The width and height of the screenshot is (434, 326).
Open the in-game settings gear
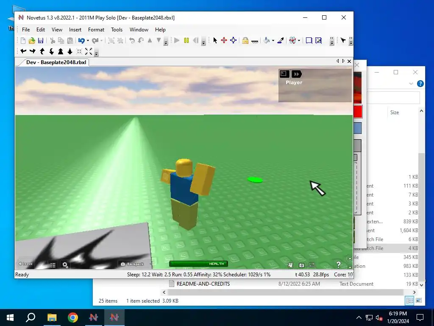point(65,265)
